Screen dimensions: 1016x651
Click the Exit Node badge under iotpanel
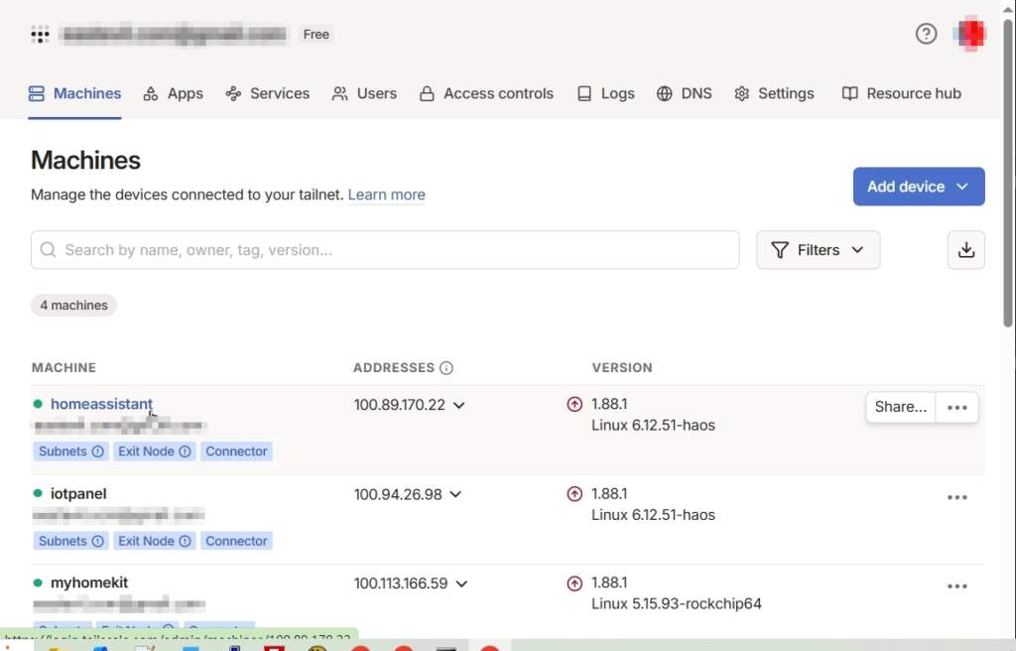tap(154, 541)
